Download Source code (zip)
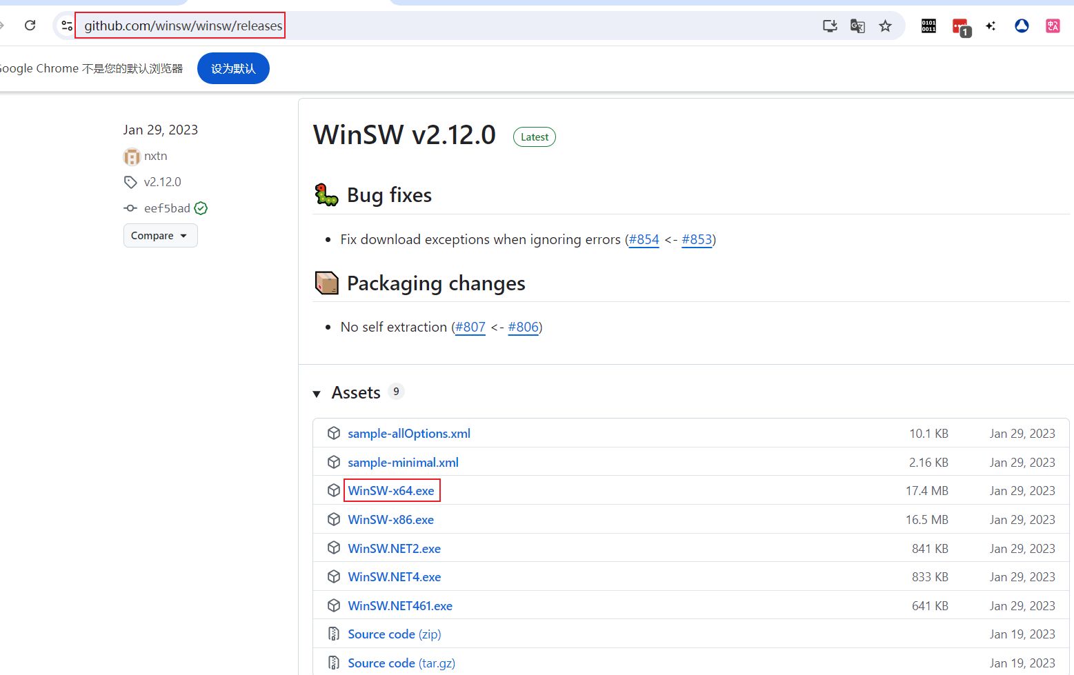The width and height of the screenshot is (1074, 675). click(x=394, y=634)
